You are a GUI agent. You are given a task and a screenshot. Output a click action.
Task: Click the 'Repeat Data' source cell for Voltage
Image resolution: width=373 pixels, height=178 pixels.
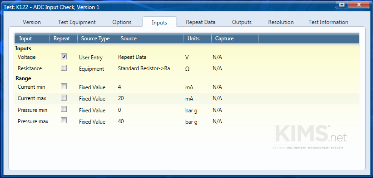[x=132, y=57]
